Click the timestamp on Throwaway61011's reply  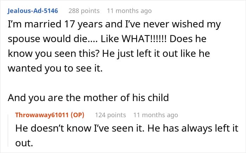tap(155, 115)
